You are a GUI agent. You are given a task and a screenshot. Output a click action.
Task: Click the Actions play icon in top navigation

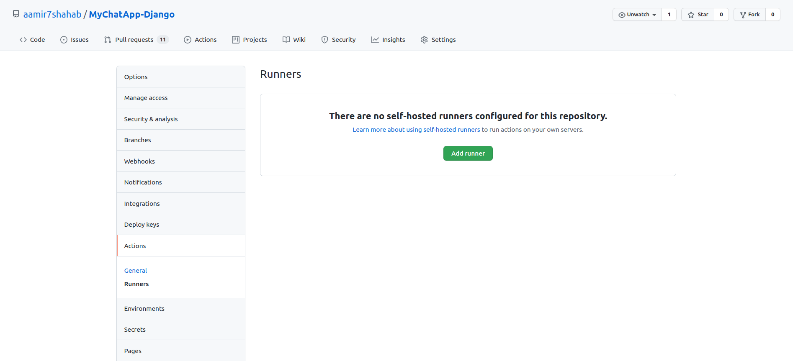[x=188, y=40]
